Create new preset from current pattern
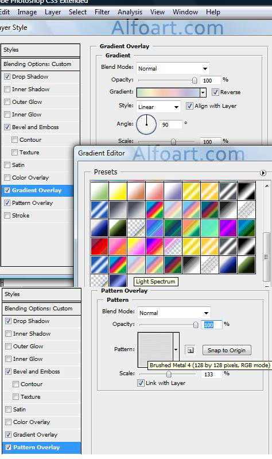The image size is (272, 459). point(190,350)
